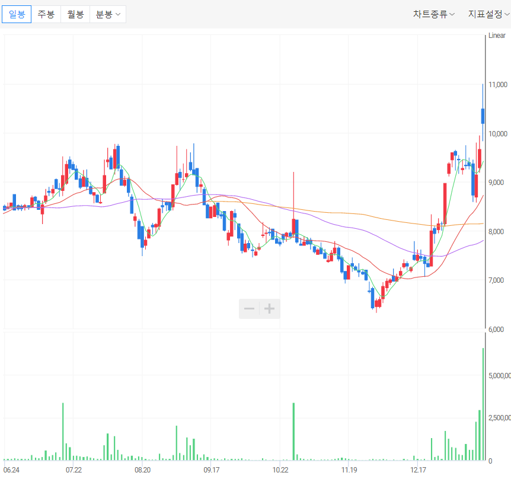Click the 10.22 date axis label
511x479 pixels.
(280, 470)
